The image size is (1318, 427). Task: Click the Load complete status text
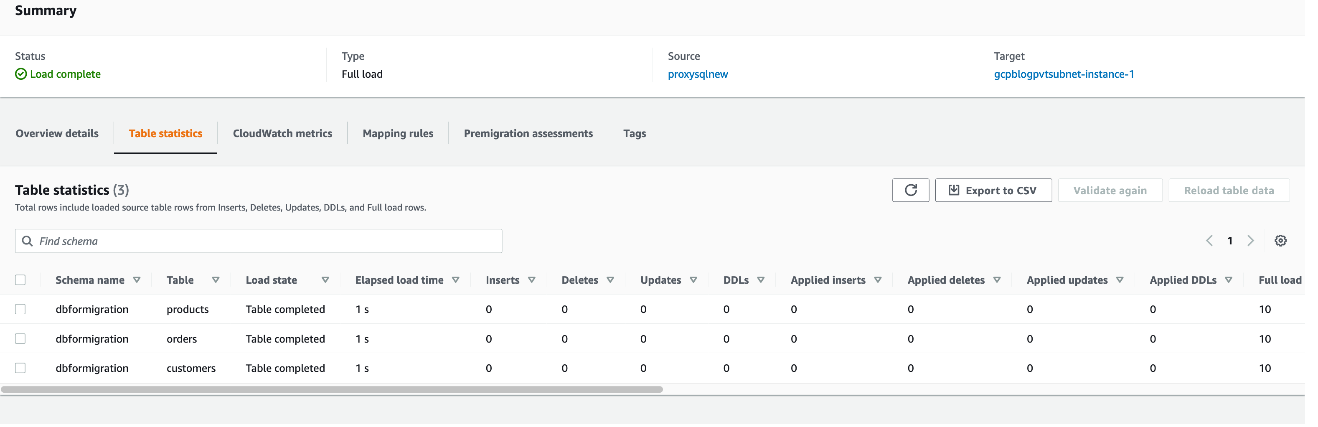(66, 75)
